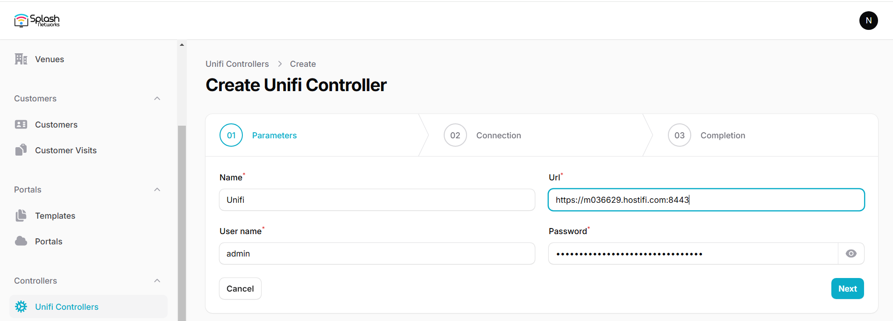
Task: Collapse the Customers sidebar section
Action: [157, 99]
